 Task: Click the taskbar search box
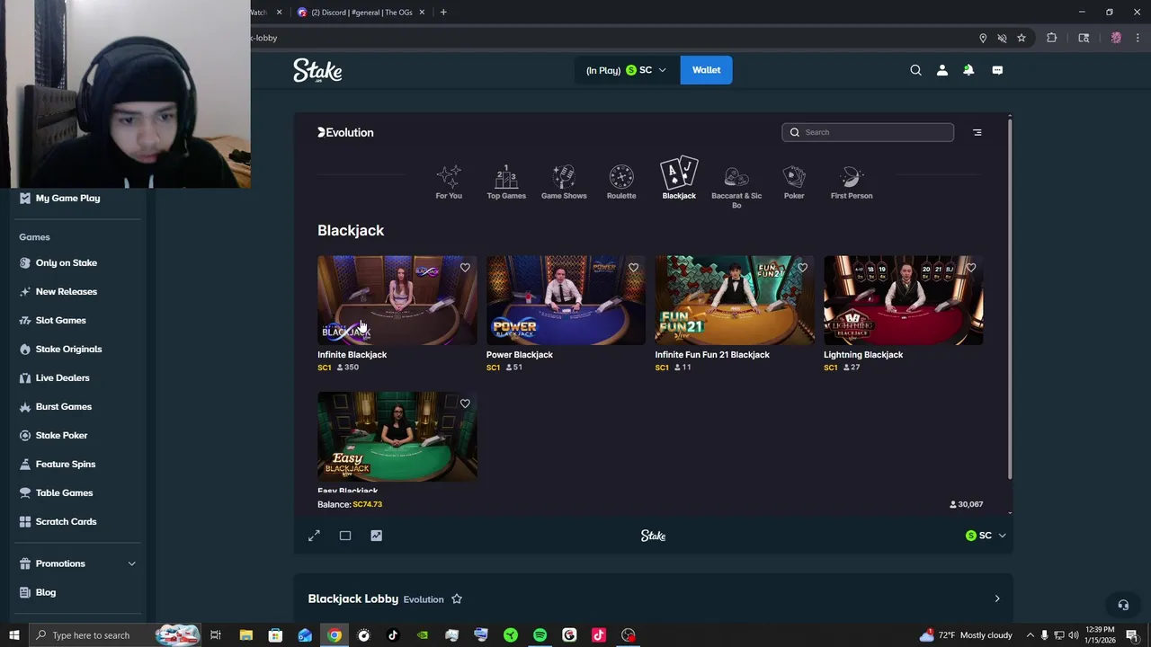(114, 635)
